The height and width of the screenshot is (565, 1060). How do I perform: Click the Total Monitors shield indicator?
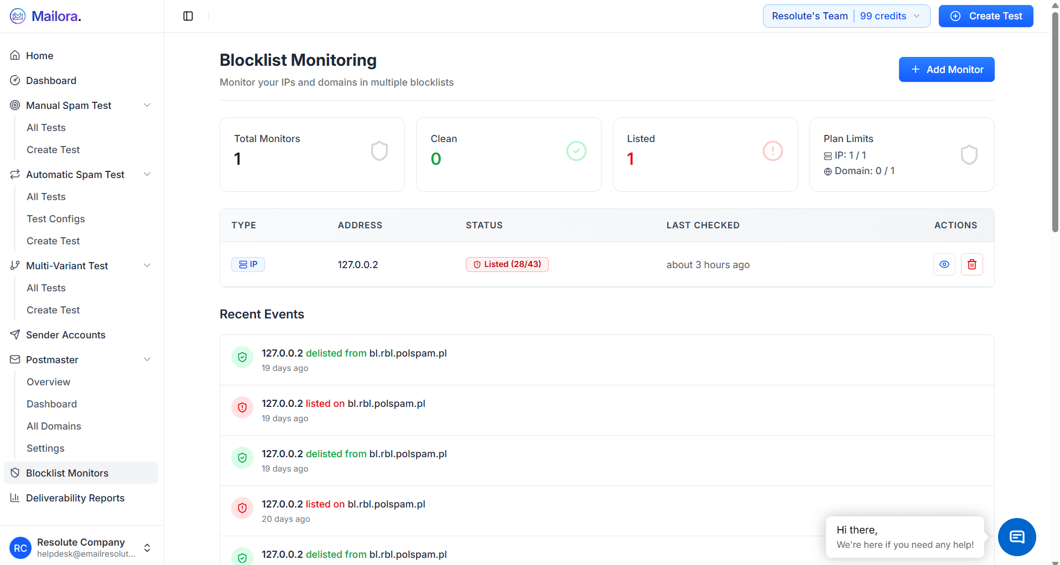(379, 150)
